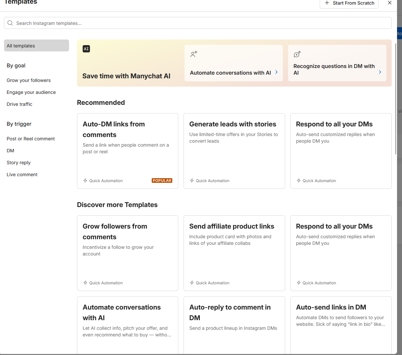The image size is (402, 355).
Task: Click the By goal heading
Action: pyautogui.click(x=16, y=65)
